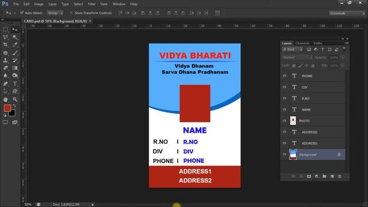Open the layer style fx menu

[x=301, y=177]
